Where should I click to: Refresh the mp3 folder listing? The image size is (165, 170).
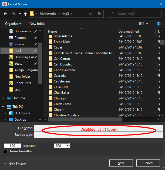click(99, 14)
